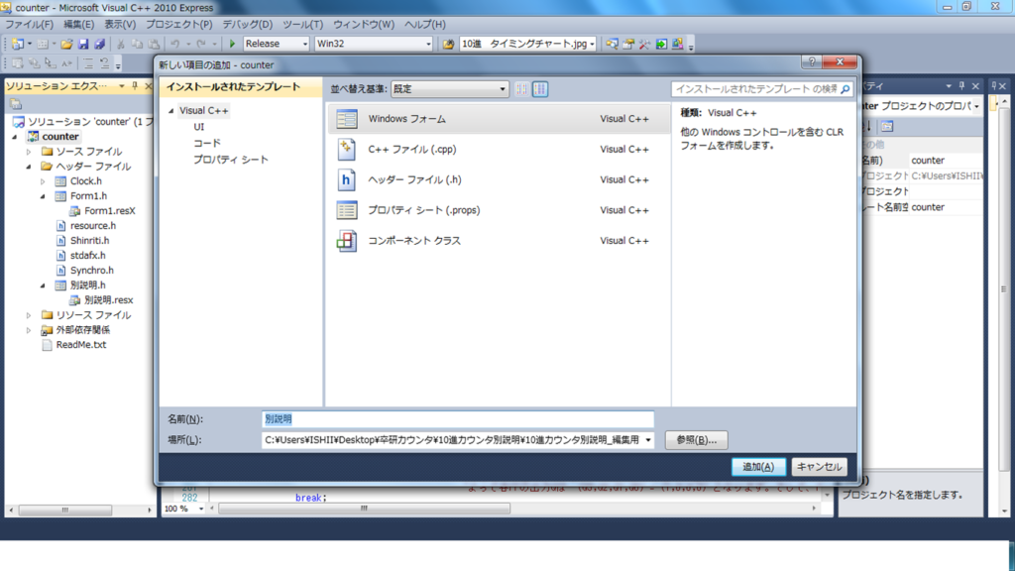Open the Toolbox wrench icon
This screenshot has height=571, width=1015.
(x=644, y=44)
